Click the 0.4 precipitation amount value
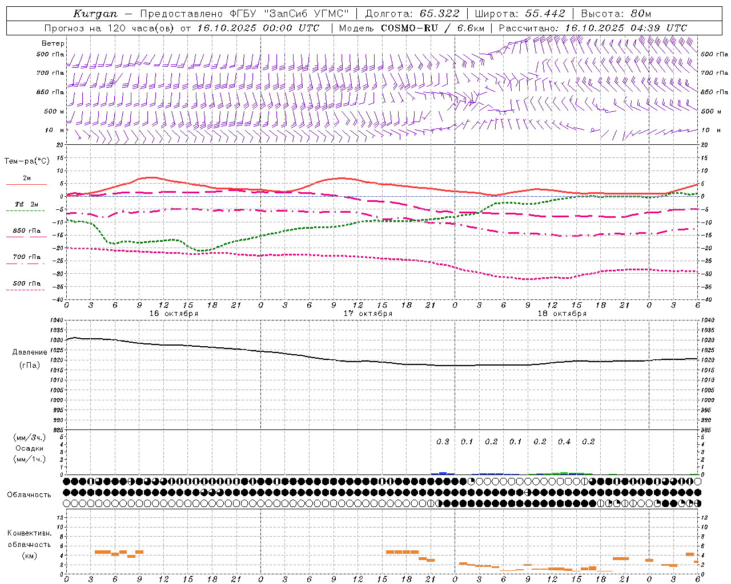The width and height of the screenshot is (731, 584). click(564, 441)
